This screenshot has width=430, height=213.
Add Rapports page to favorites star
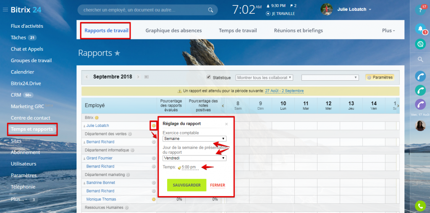[x=118, y=53]
